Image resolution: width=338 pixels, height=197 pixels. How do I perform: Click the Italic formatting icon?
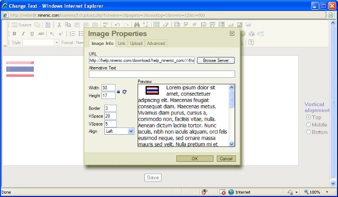click(23, 34)
